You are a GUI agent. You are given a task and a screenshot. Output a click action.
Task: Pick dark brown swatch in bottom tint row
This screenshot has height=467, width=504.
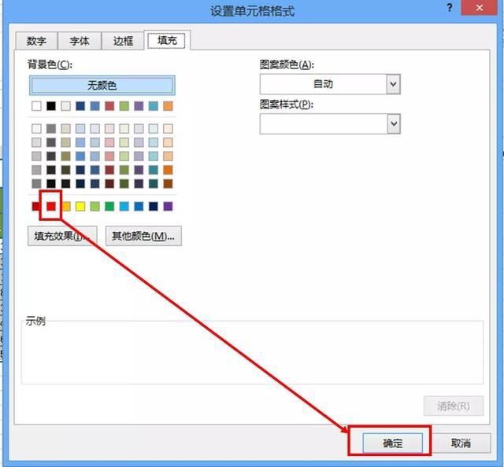tap(168, 184)
